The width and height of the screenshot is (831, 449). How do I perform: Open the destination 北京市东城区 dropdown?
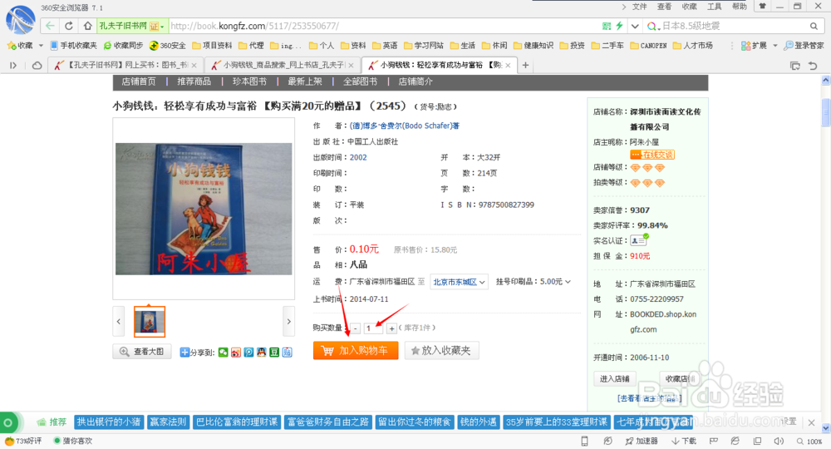click(459, 282)
